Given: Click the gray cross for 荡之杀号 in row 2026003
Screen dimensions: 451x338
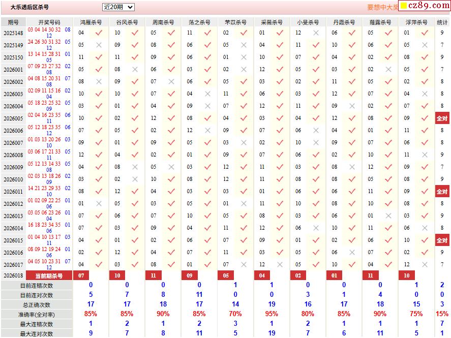Looking at the screenshot, I should [207, 94].
